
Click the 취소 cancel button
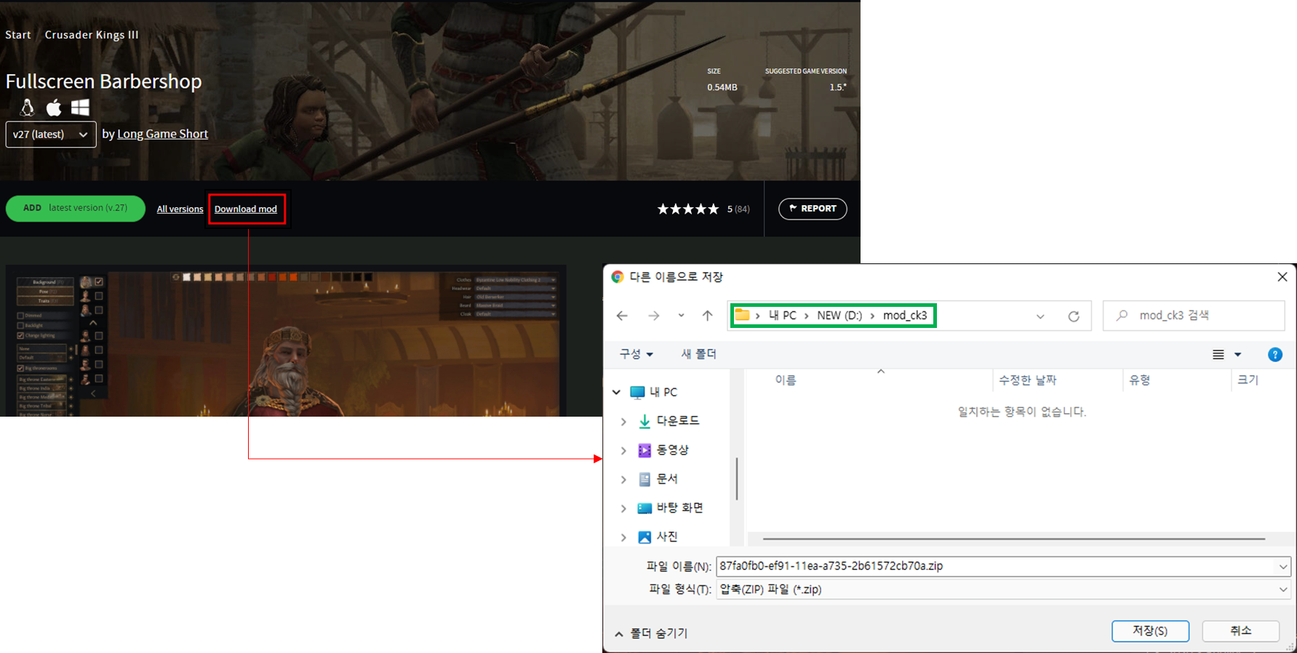pyautogui.click(x=1240, y=631)
